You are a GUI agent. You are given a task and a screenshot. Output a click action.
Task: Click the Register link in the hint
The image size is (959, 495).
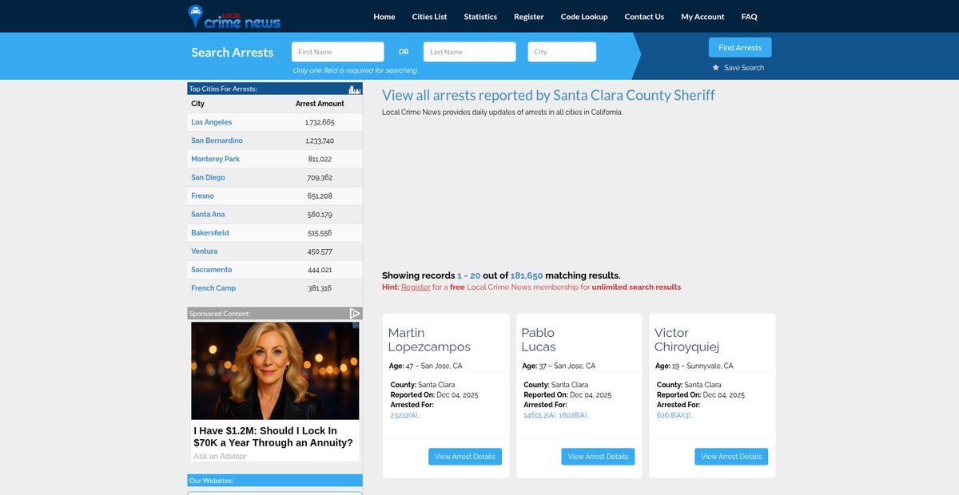416,287
